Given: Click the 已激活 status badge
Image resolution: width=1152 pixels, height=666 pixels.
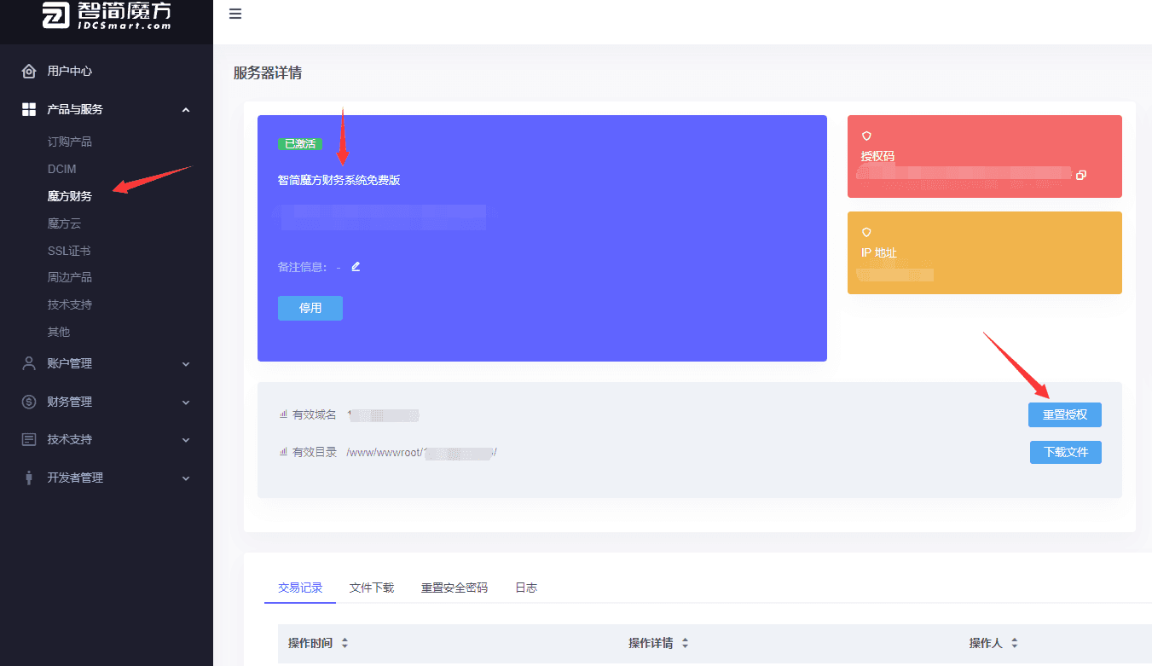Looking at the screenshot, I should tap(299, 144).
